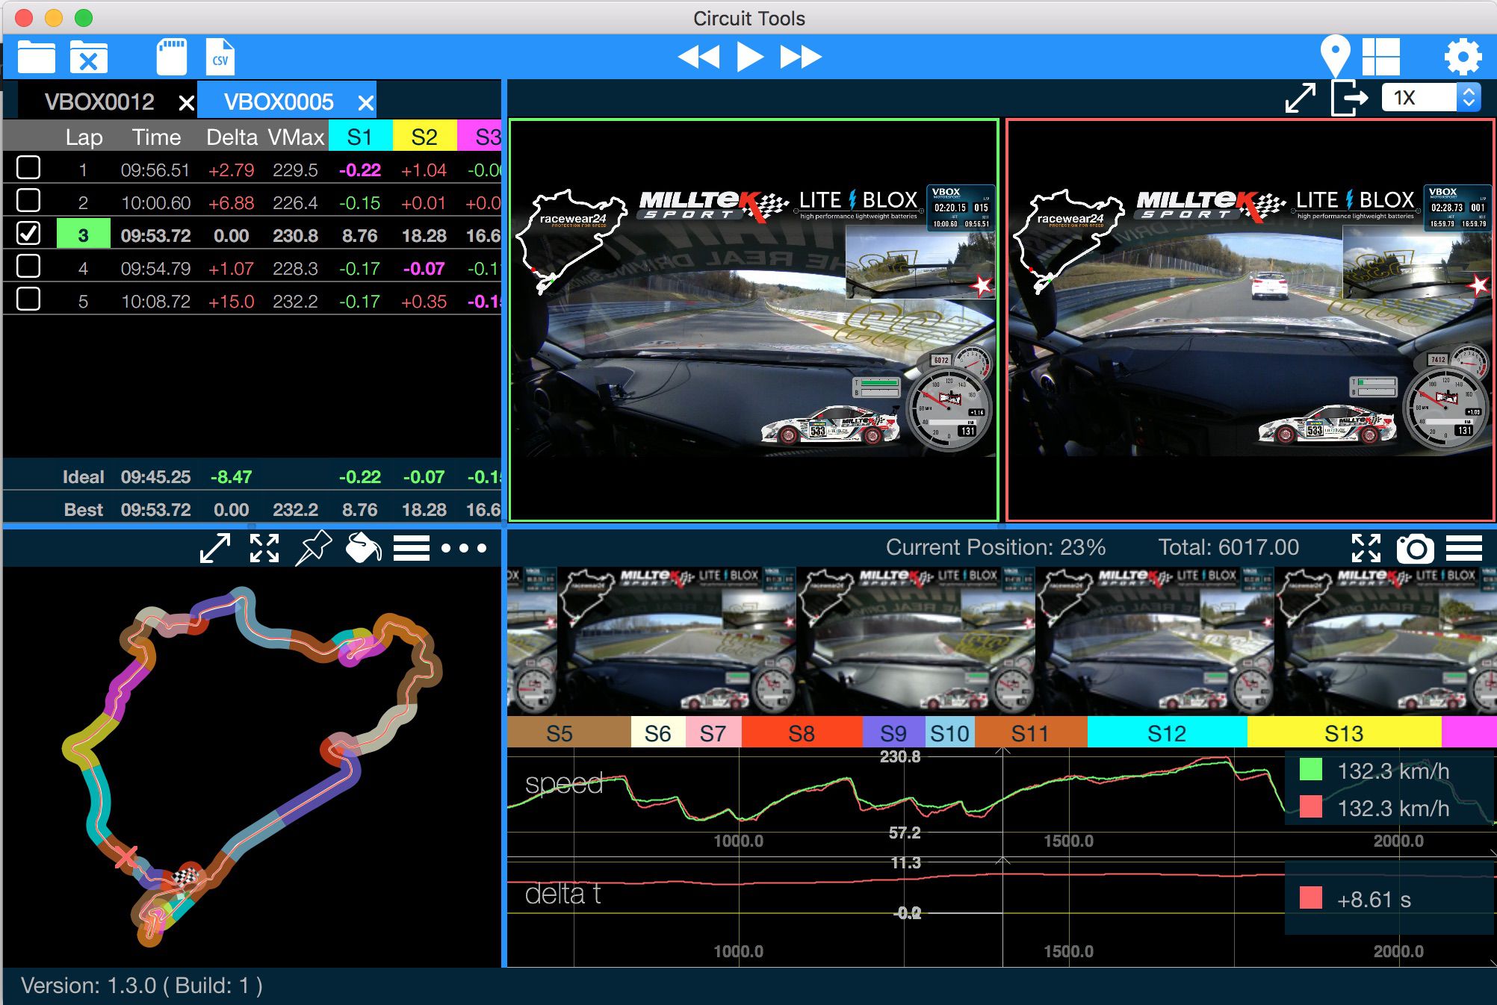This screenshot has width=1497, height=1005.
Task: Click the S5 sector bar segment
Action: (x=569, y=733)
